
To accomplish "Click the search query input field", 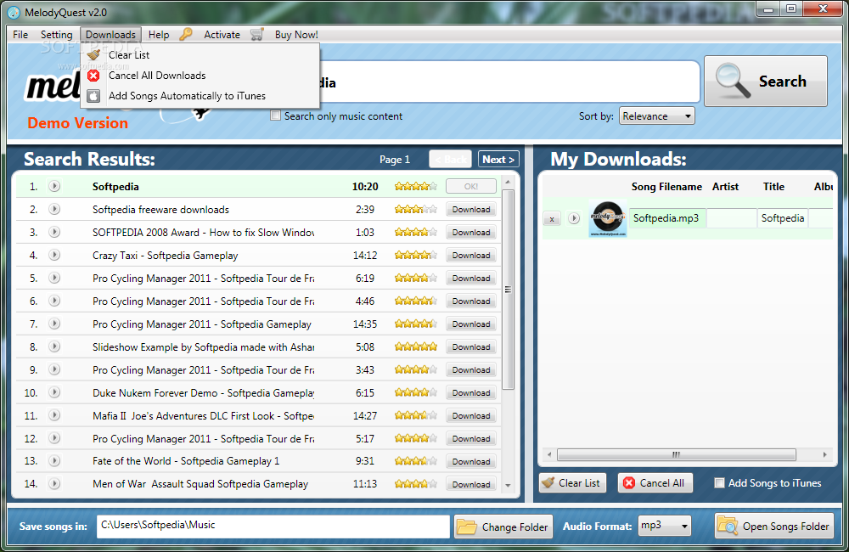I will pyautogui.click(x=509, y=82).
